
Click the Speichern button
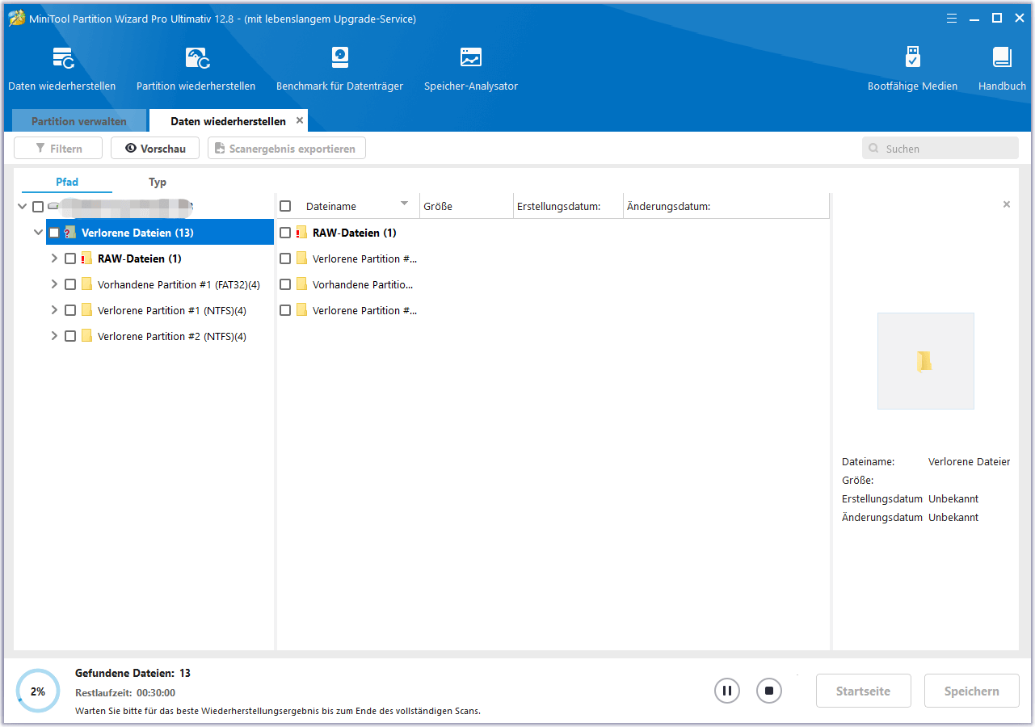pyautogui.click(x=972, y=691)
